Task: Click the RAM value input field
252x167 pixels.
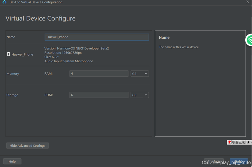Action: click(x=99, y=74)
